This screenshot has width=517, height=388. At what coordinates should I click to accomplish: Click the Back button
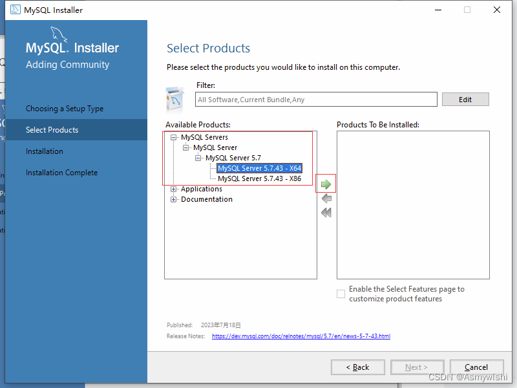[x=357, y=367]
